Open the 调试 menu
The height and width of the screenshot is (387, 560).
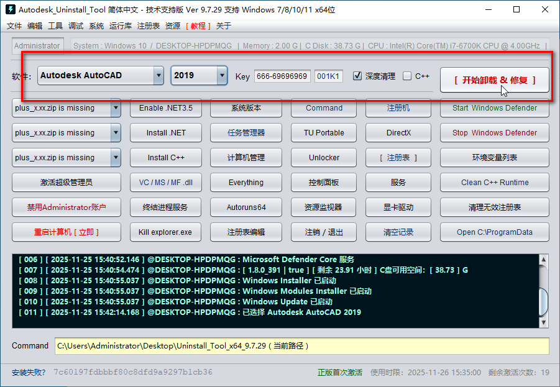tap(76, 25)
